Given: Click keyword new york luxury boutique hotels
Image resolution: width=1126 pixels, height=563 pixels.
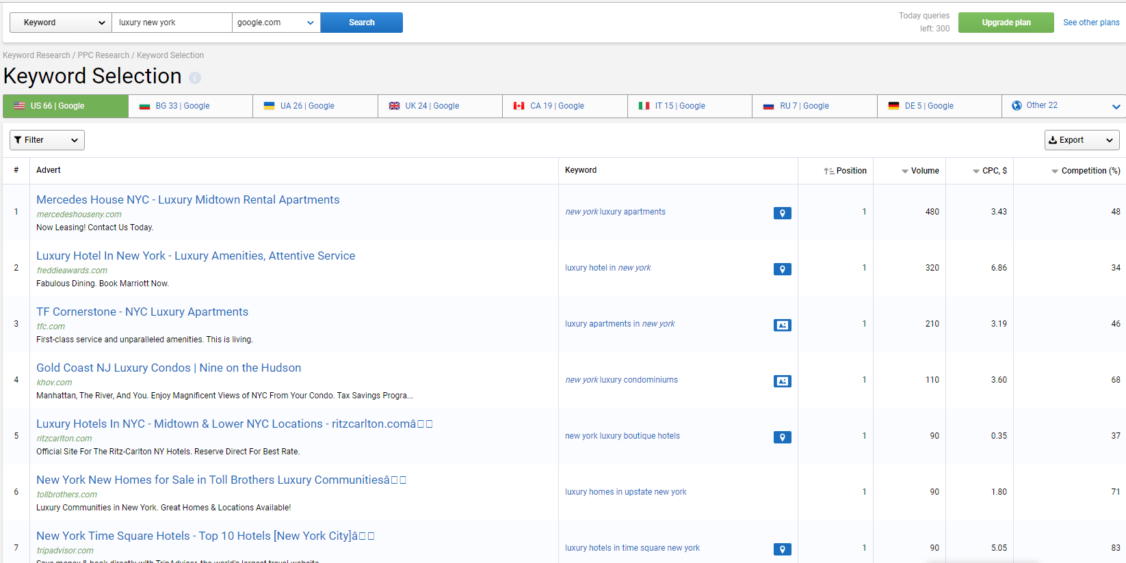Looking at the screenshot, I should [x=623, y=436].
